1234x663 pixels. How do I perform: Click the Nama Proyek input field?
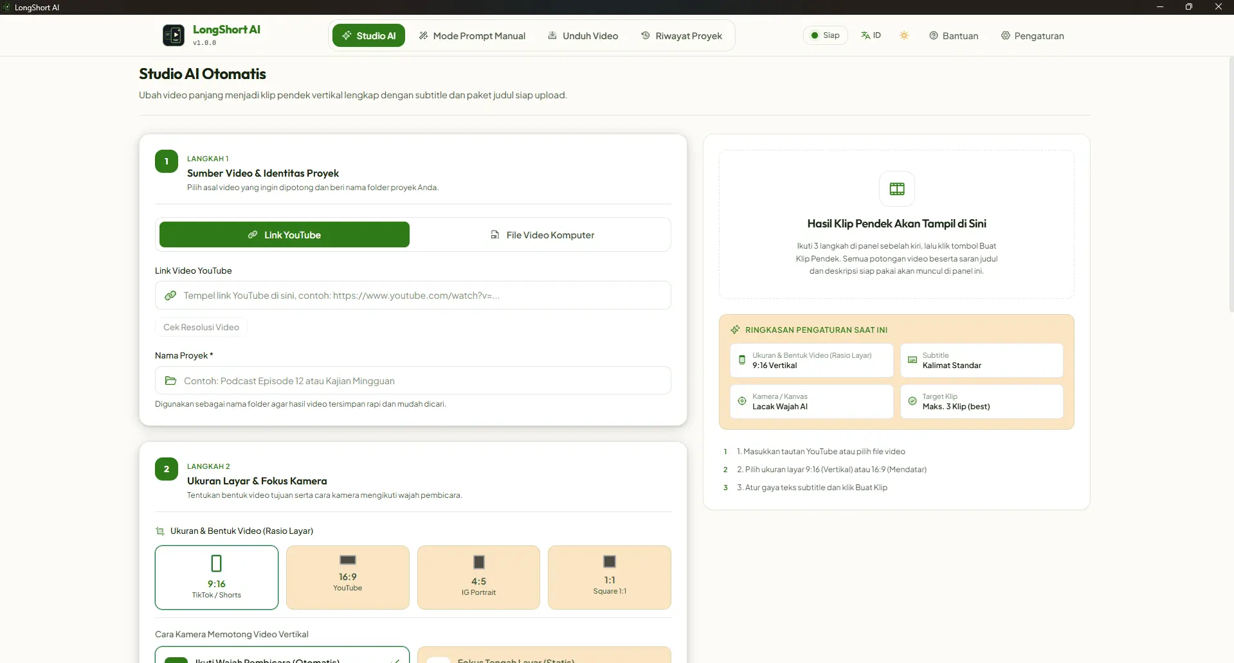click(x=413, y=380)
